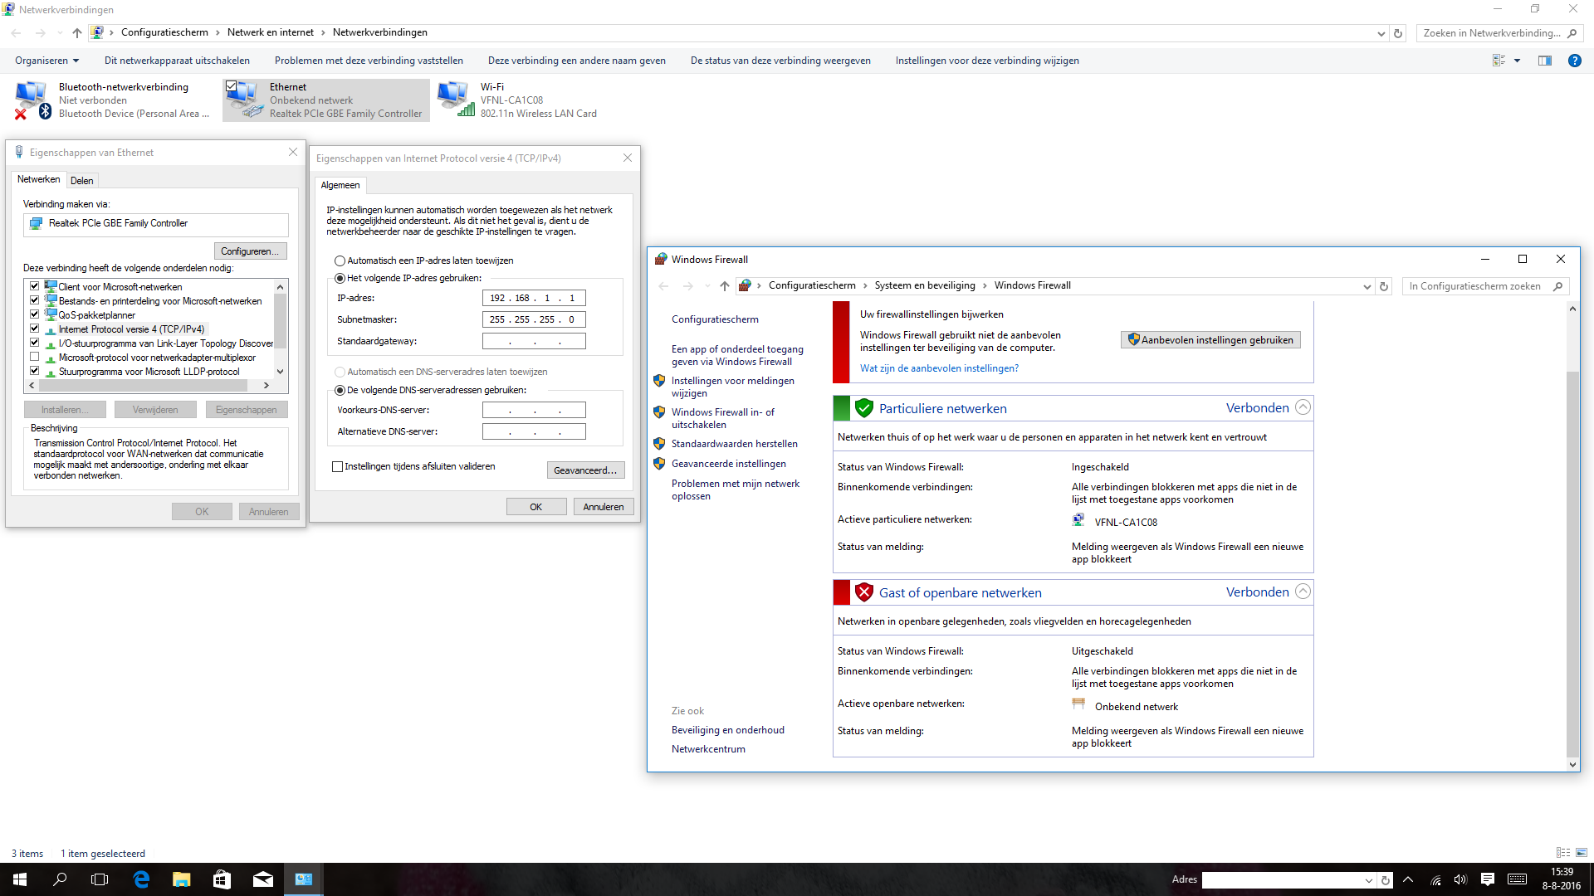This screenshot has height=896, width=1594.
Task: Click Deze verbinding een andere naam geven
Action: (x=577, y=61)
